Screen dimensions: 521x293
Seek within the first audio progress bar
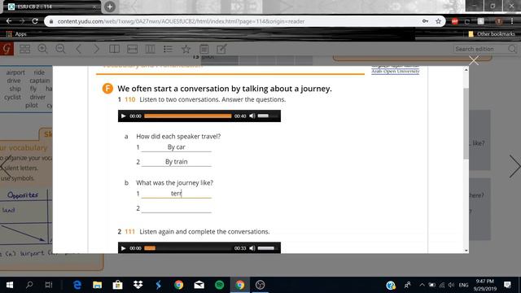coord(188,116)
